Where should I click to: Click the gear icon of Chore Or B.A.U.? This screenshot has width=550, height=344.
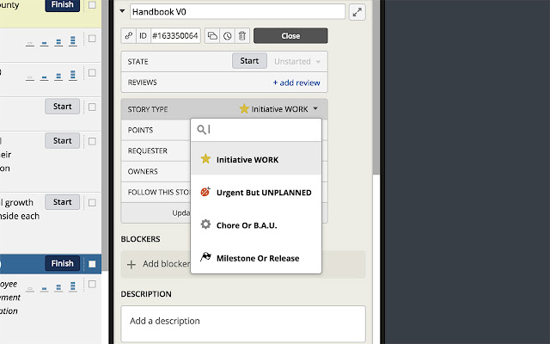tap(205, 224)
